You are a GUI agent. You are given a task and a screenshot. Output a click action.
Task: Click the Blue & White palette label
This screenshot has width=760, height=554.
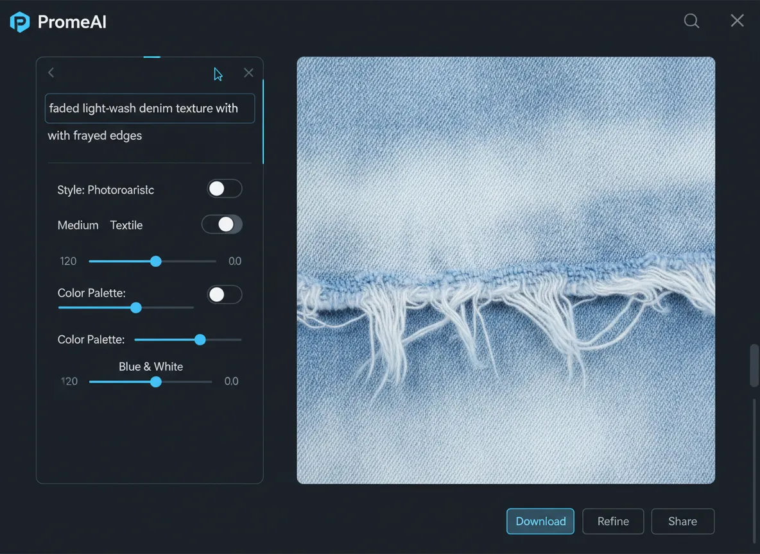coord(151,367)
